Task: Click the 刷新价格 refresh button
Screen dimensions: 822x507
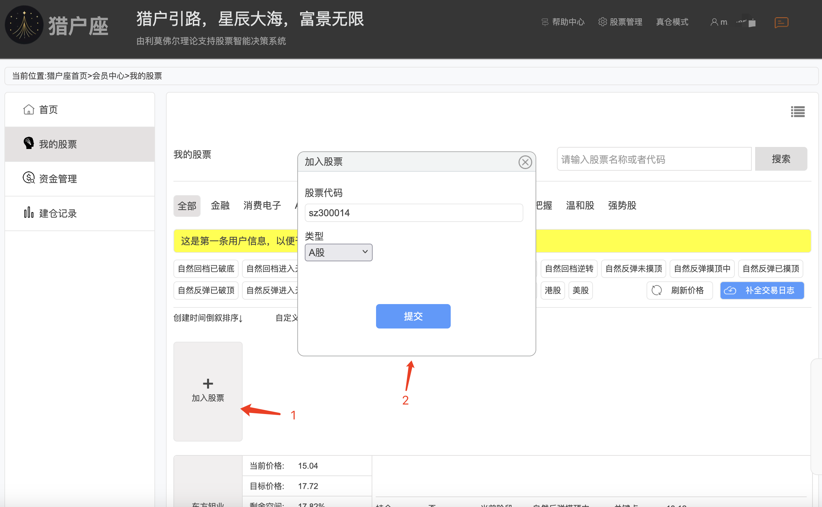Action: pos(679,290)
